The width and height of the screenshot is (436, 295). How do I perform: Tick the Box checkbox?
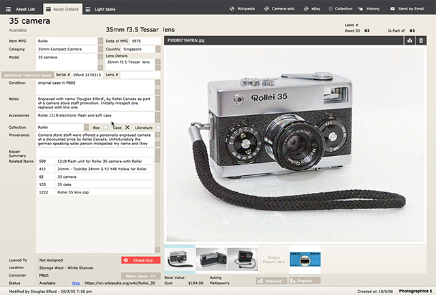[105, 127]
